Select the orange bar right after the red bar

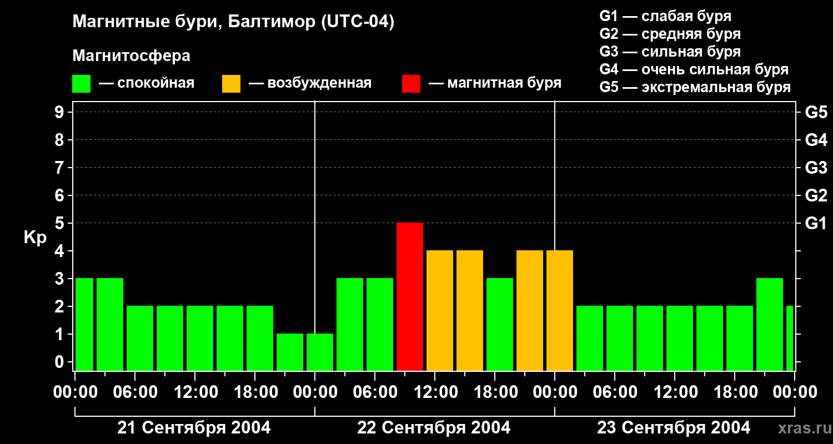point(440,311)
